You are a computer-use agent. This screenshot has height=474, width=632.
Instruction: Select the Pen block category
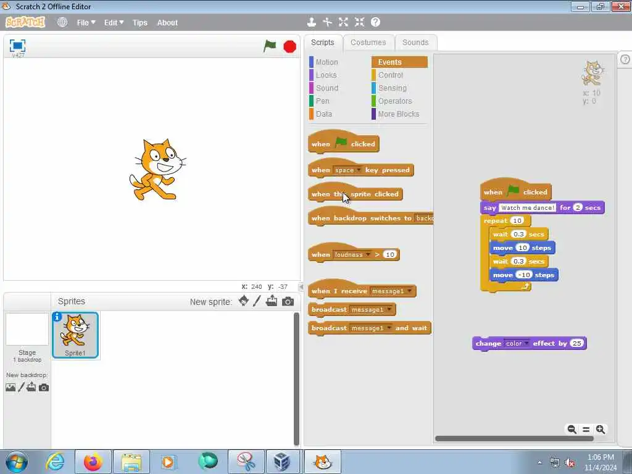pyautogui.click(x=322, y=101)
